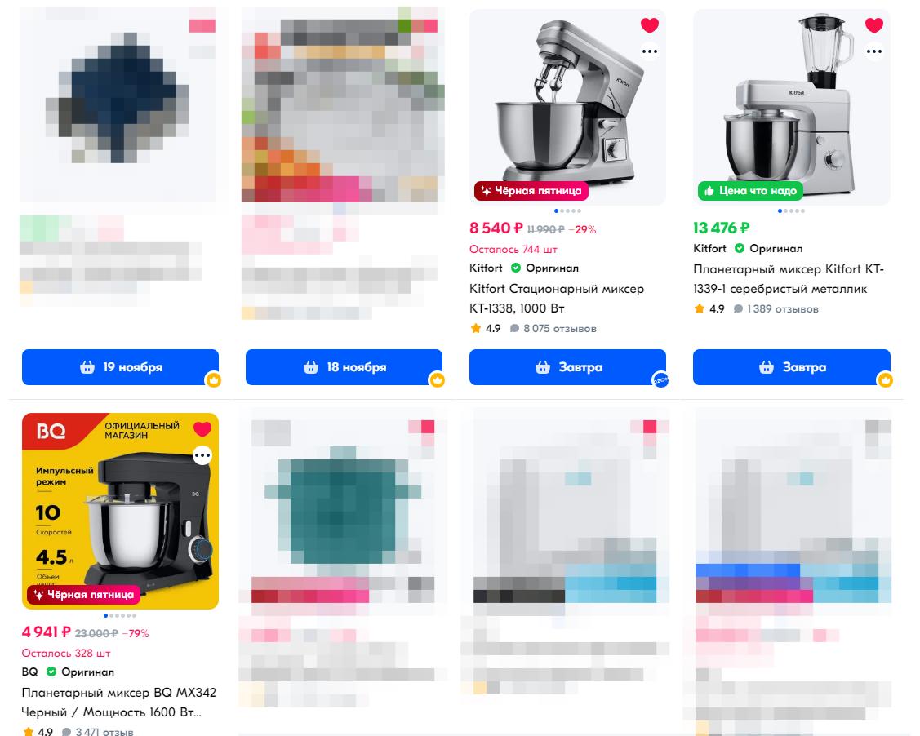Click verified Оригинал checkmark next to BQ

51,672
